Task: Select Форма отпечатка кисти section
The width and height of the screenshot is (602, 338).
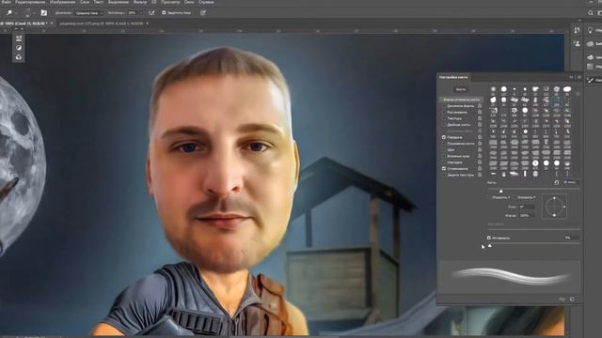Action: (x=461, y=100)
